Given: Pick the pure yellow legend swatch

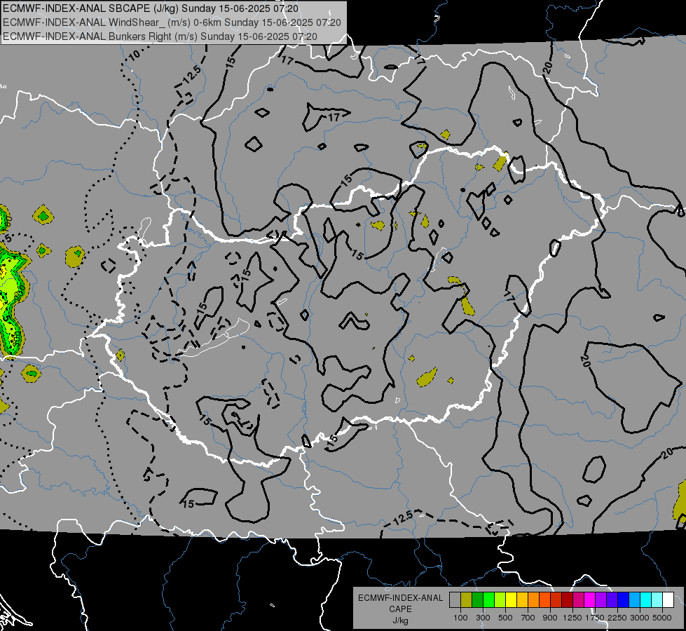Looking at the screenshot, I should [x=511, y=599].
